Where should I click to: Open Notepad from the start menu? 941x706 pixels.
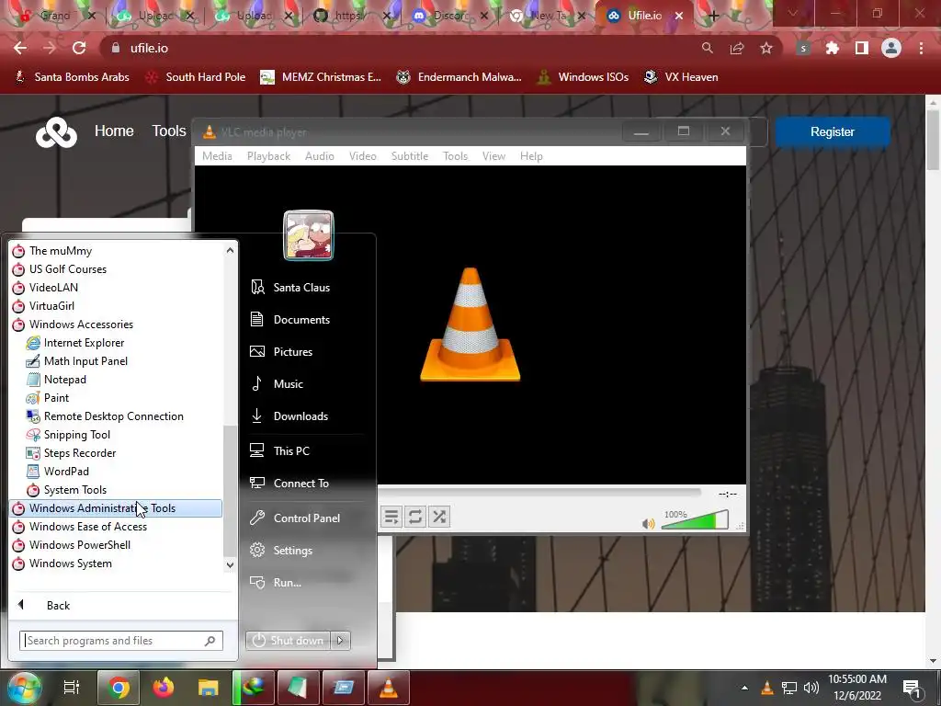[65, 380]
